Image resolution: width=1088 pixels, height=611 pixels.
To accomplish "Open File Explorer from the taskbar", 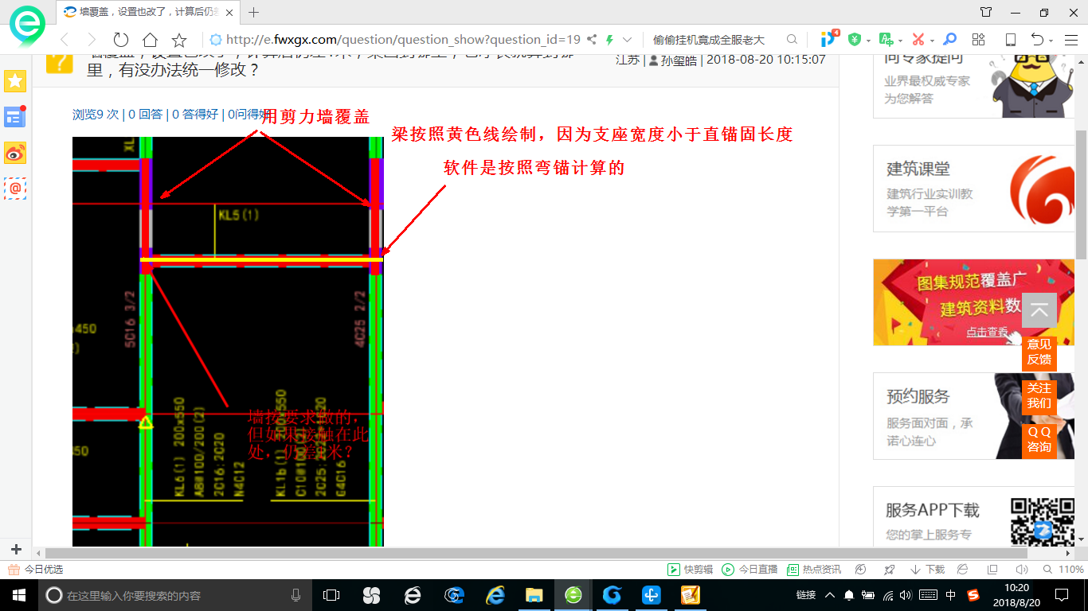I will point(534,595).
